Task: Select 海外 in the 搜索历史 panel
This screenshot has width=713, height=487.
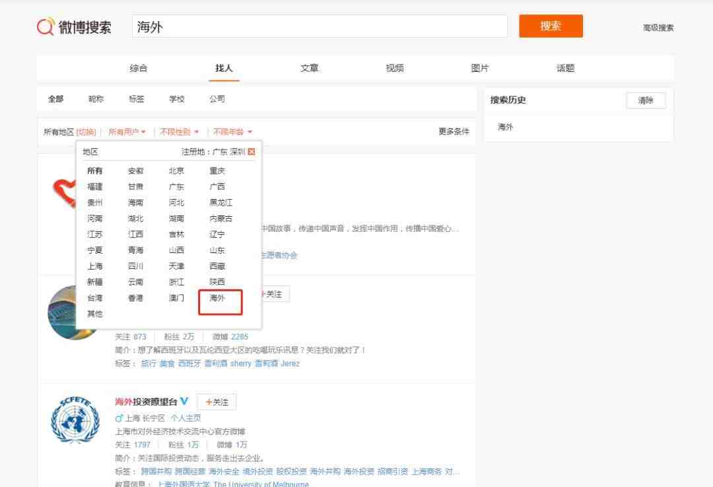Action: [505, 127]
